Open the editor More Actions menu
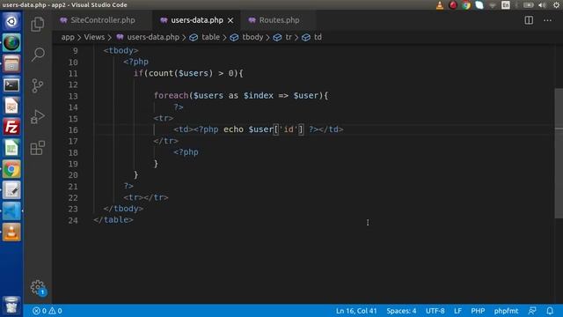The width and height of the screenshot is (563, 317). coord(547,20)
